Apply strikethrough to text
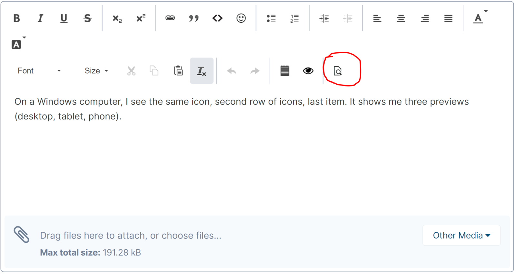Image resolution: width=516 pixels, height=275 pixels. (x=87, y=18)
